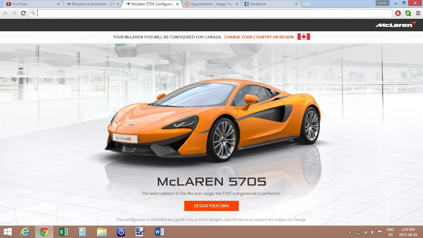Click the browser back arrow
This screenshot has height=238, width=423.
[x=5, y=13]
